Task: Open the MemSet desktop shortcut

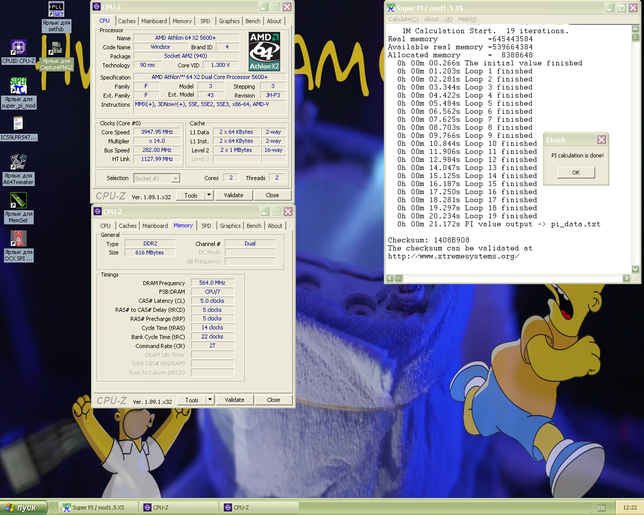Action: tap(19, 208)
